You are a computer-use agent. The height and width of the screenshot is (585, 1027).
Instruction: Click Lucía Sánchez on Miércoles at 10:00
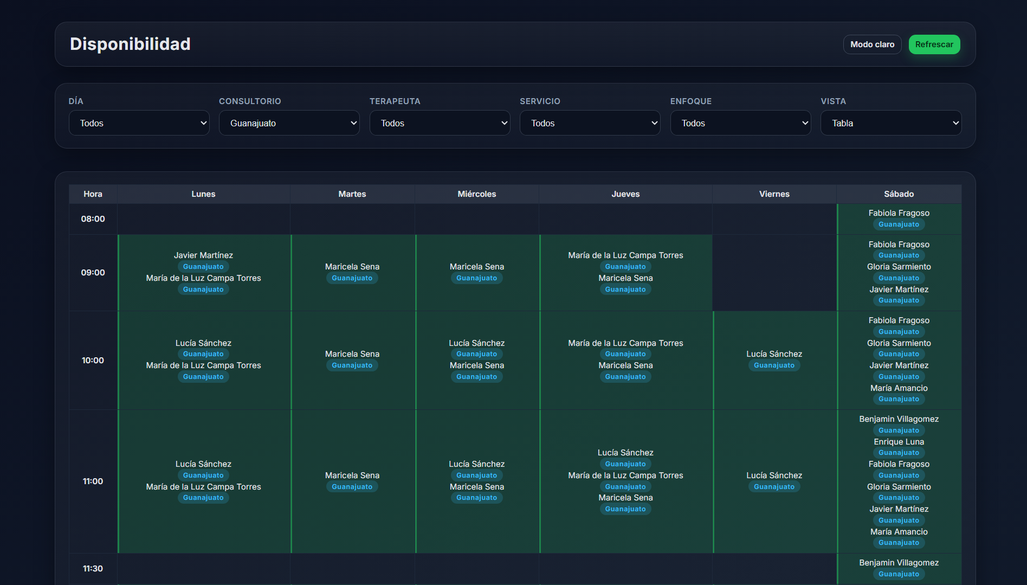476,343
